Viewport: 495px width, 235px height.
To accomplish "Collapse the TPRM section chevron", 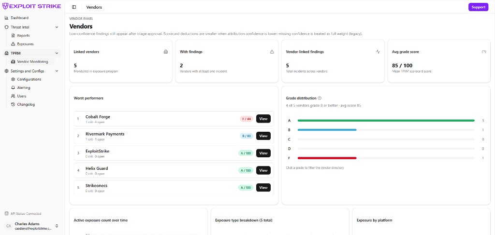I will pyautogui.click(x=57, y=53).
